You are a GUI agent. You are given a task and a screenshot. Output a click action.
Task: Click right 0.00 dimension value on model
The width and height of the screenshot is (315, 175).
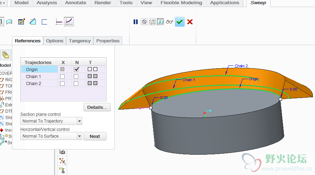294,89
